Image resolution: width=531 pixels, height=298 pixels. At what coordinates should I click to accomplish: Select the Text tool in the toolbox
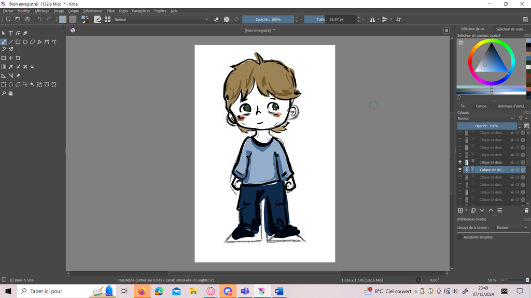[x=10, y=33]
